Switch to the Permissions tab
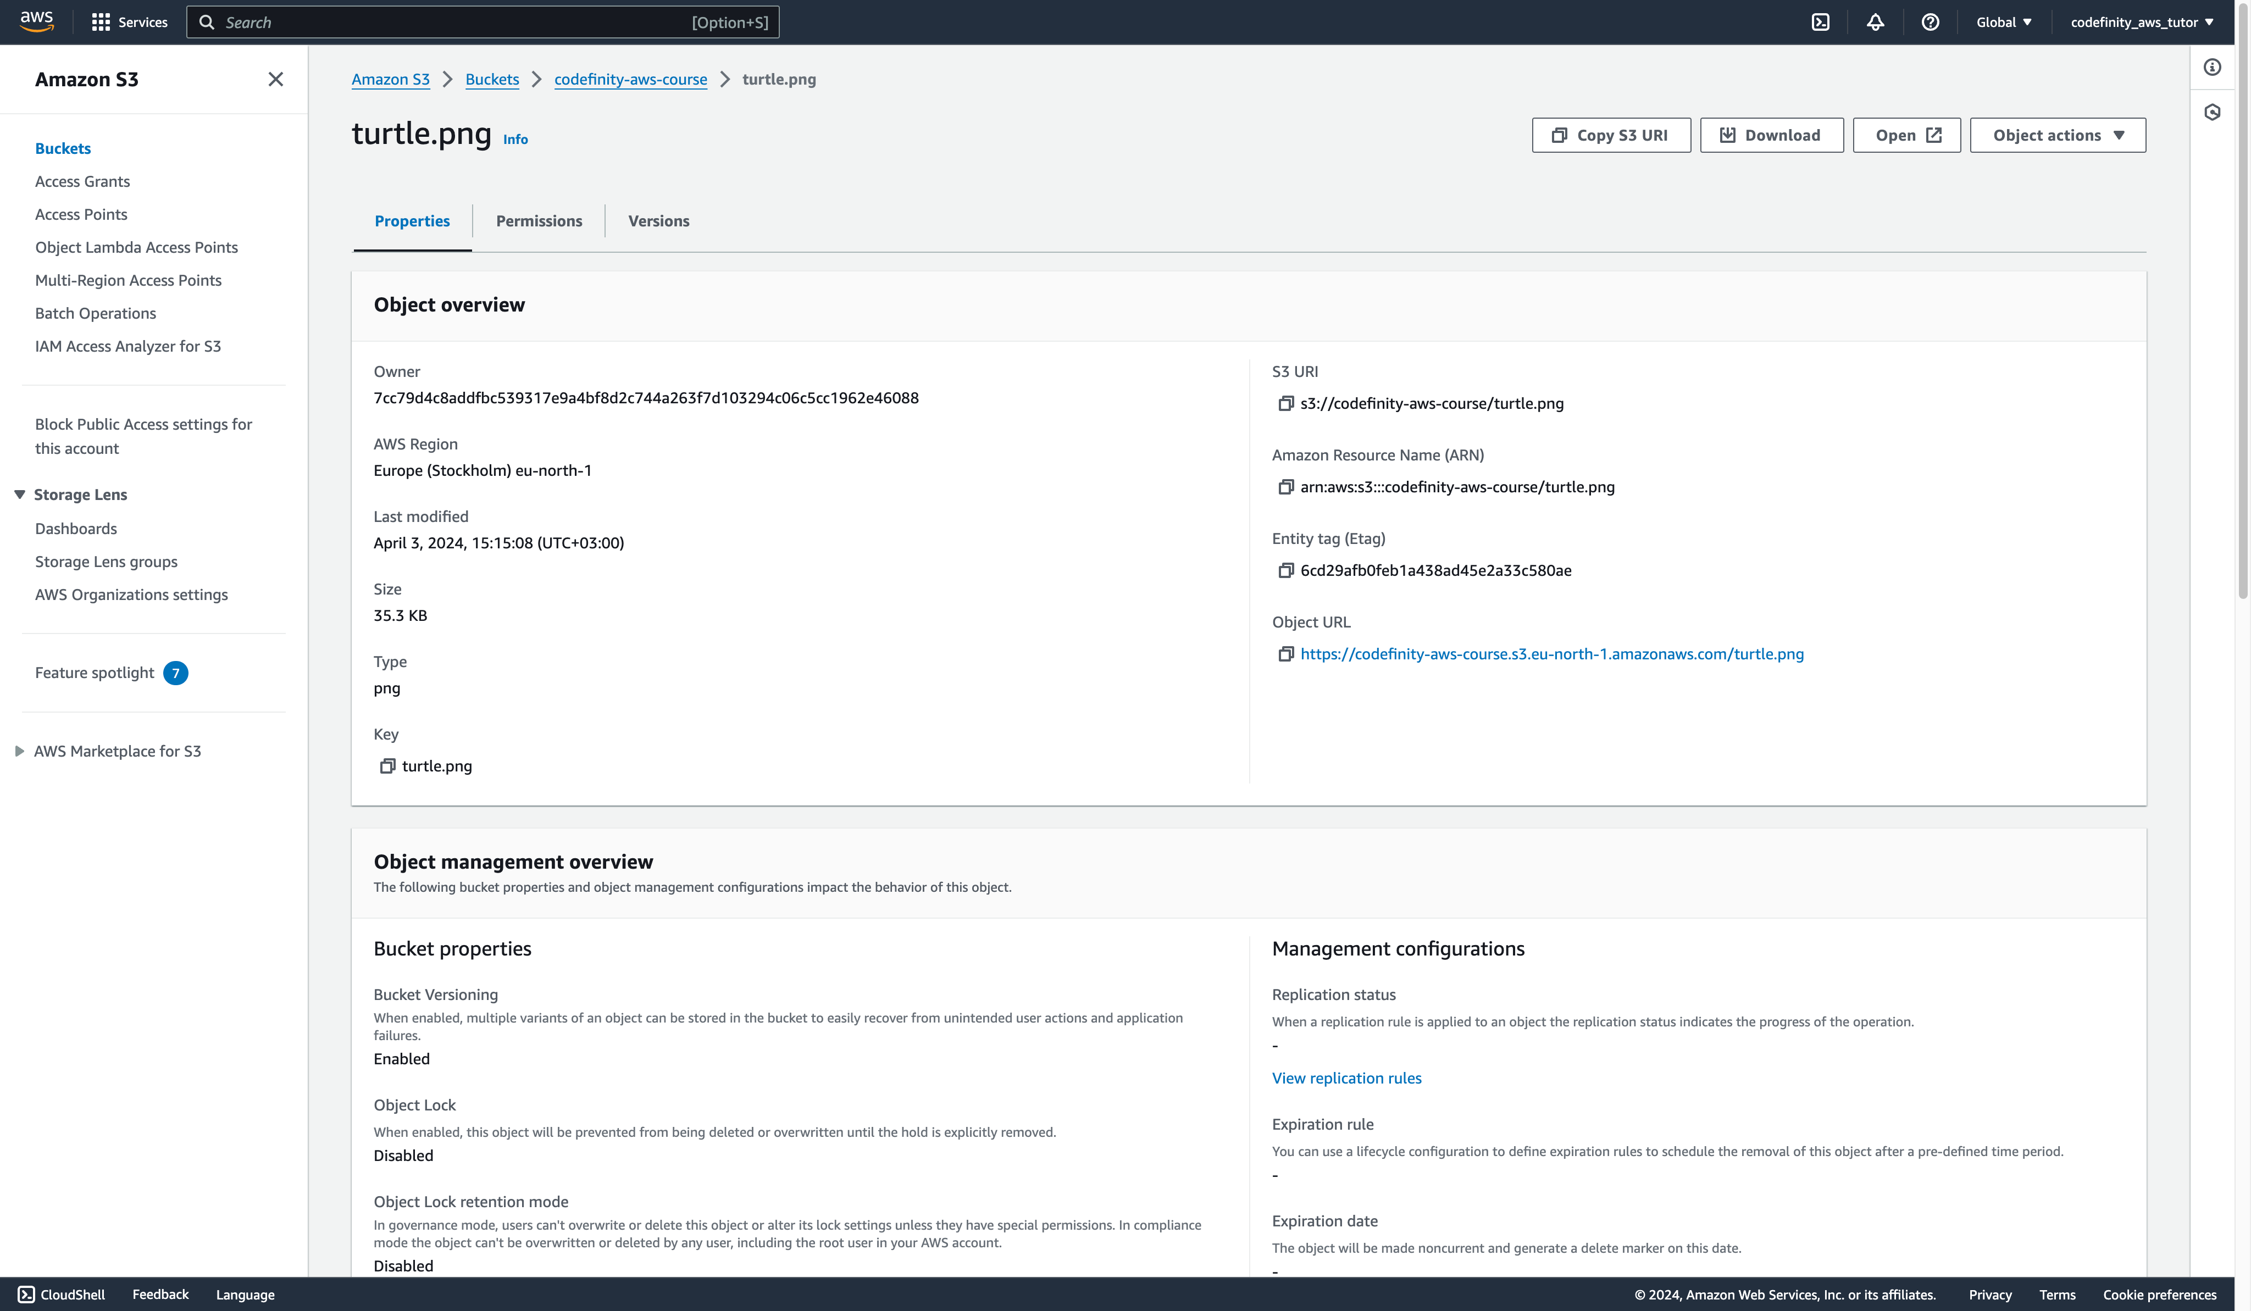The image size is (2251, 1311). pyautogui.click(x=539, y=220)
